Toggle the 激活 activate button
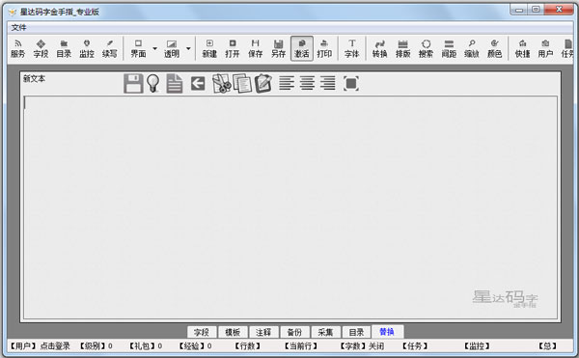This screenshot has height=358, width=579. coord(302,48)
